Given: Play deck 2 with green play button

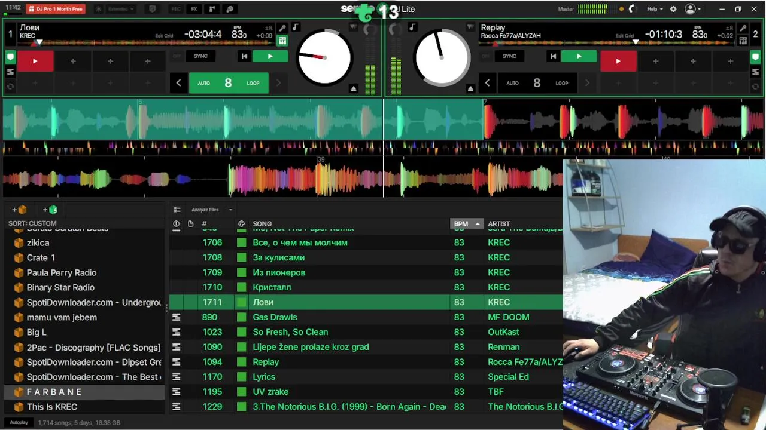Looking at the screenshot, I should [579, 56].
